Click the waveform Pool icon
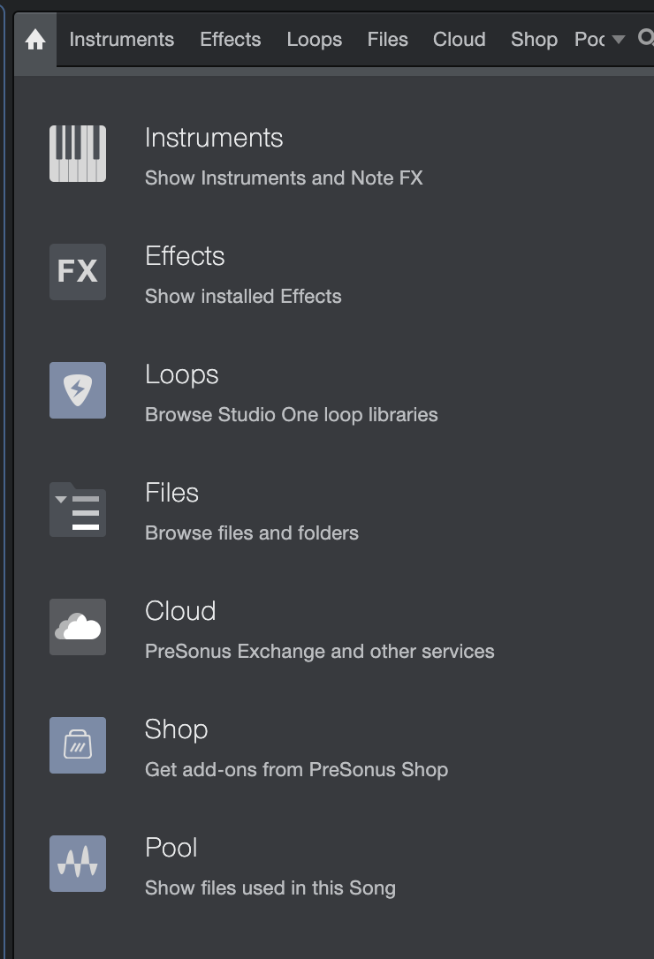 pos(78,864)
